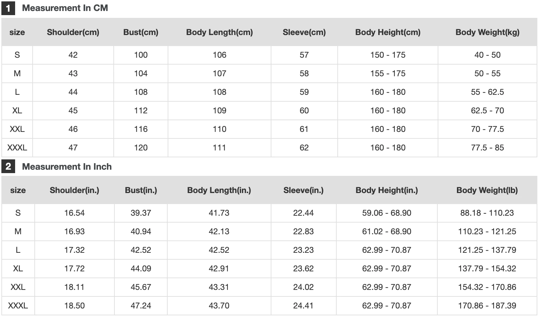Image resolution: width=538 pixels, height=316 pixels.
Task: Click the number 2 section badge
Action: click(8, 167)
